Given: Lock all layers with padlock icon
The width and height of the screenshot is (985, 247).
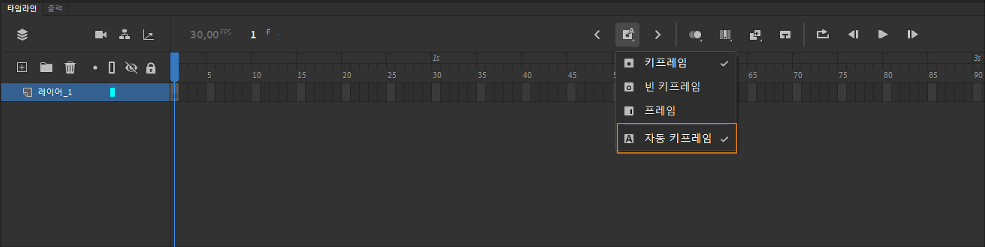Looking at the screenshot, I should click(x=151, y=68).
